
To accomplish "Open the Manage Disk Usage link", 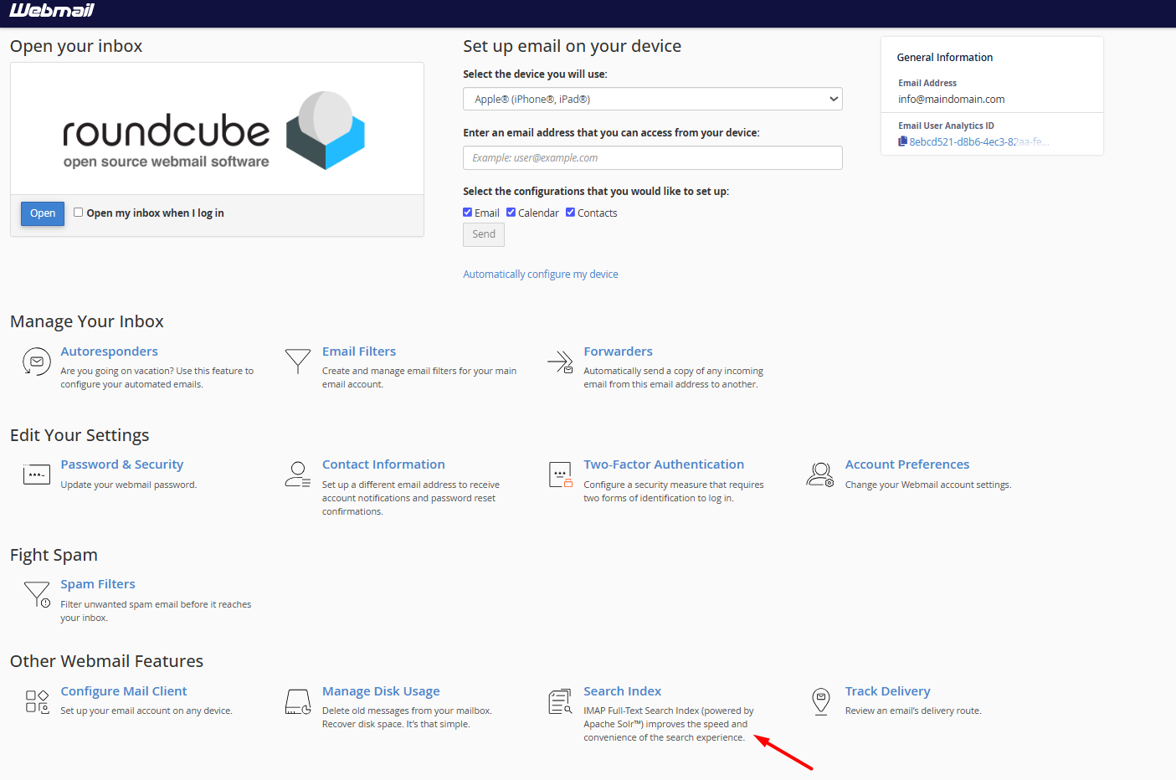I will [x=381, y=691].
